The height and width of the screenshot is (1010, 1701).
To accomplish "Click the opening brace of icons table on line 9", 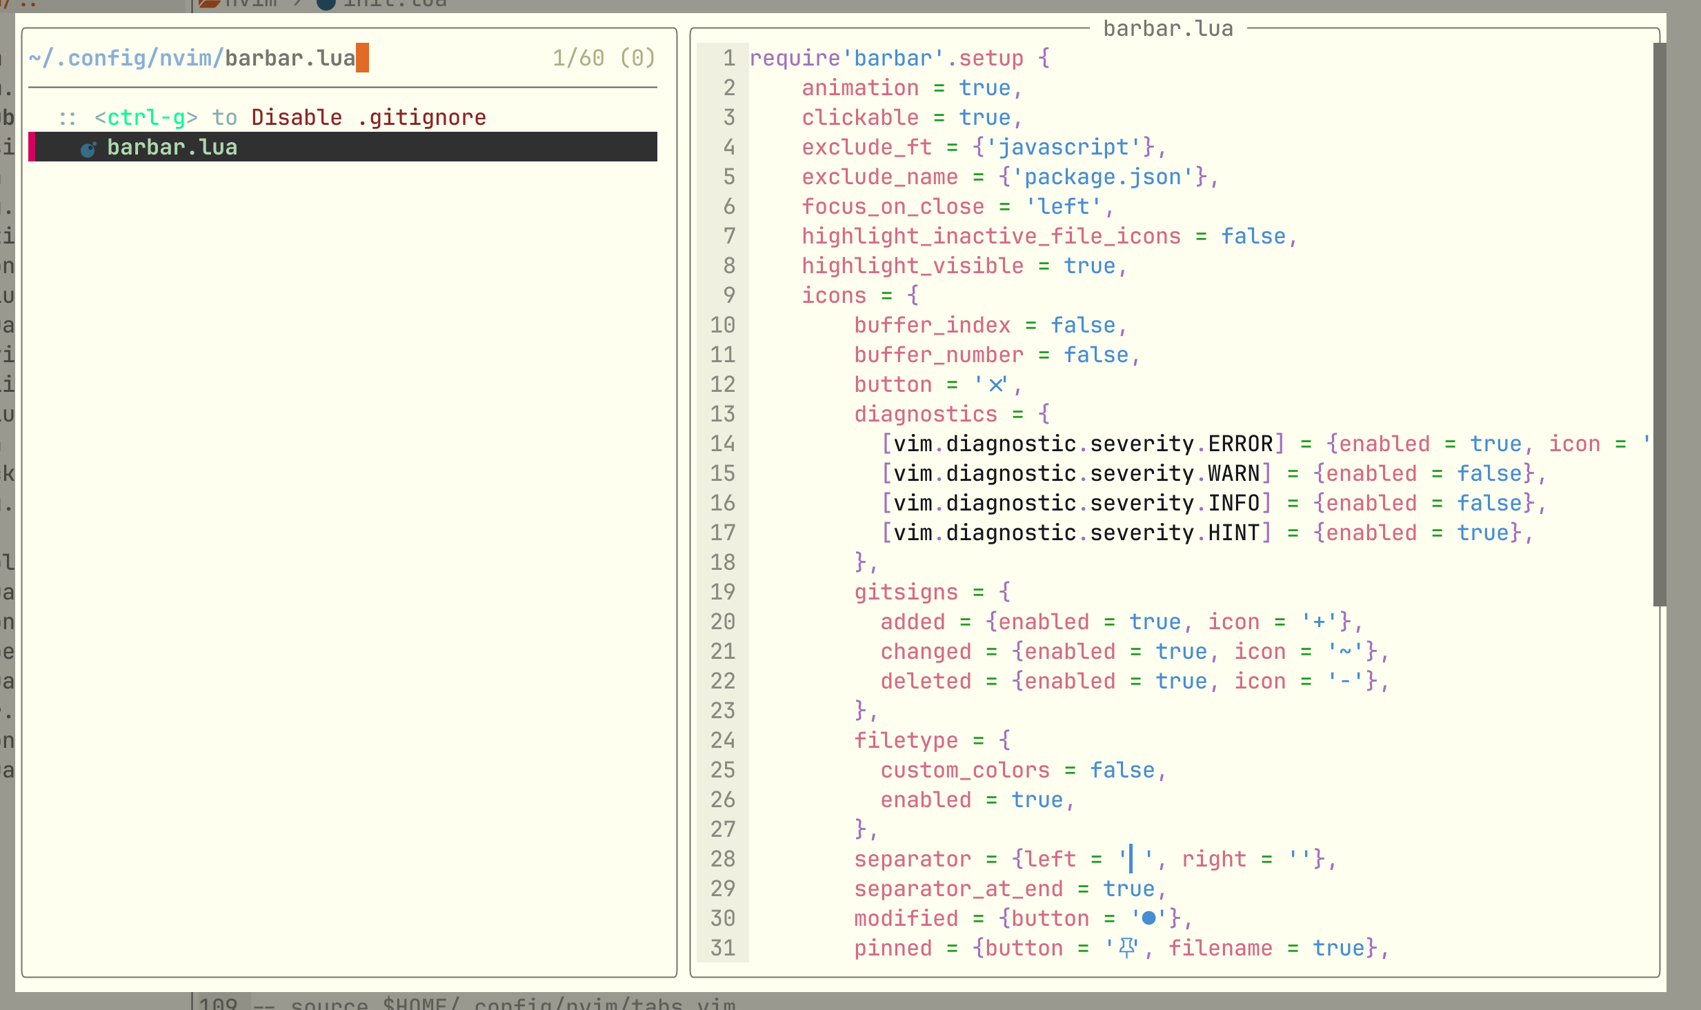I will pyautogui.click(x=913, y=296).
